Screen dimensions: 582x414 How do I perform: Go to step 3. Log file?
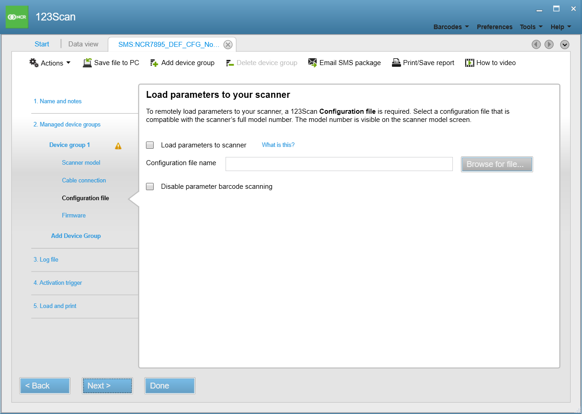[x=46, y=260]
